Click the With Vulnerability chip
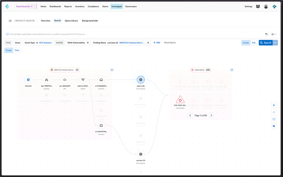 click(x=76, y=43)
